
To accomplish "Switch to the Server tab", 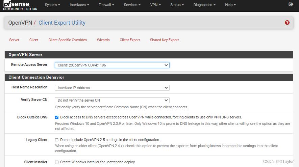I will pos(14,40).
